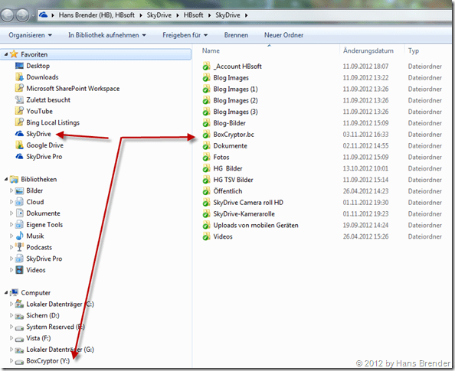Click the Videos library film icon
Screen dimensions: 455x371
[19, 270]
